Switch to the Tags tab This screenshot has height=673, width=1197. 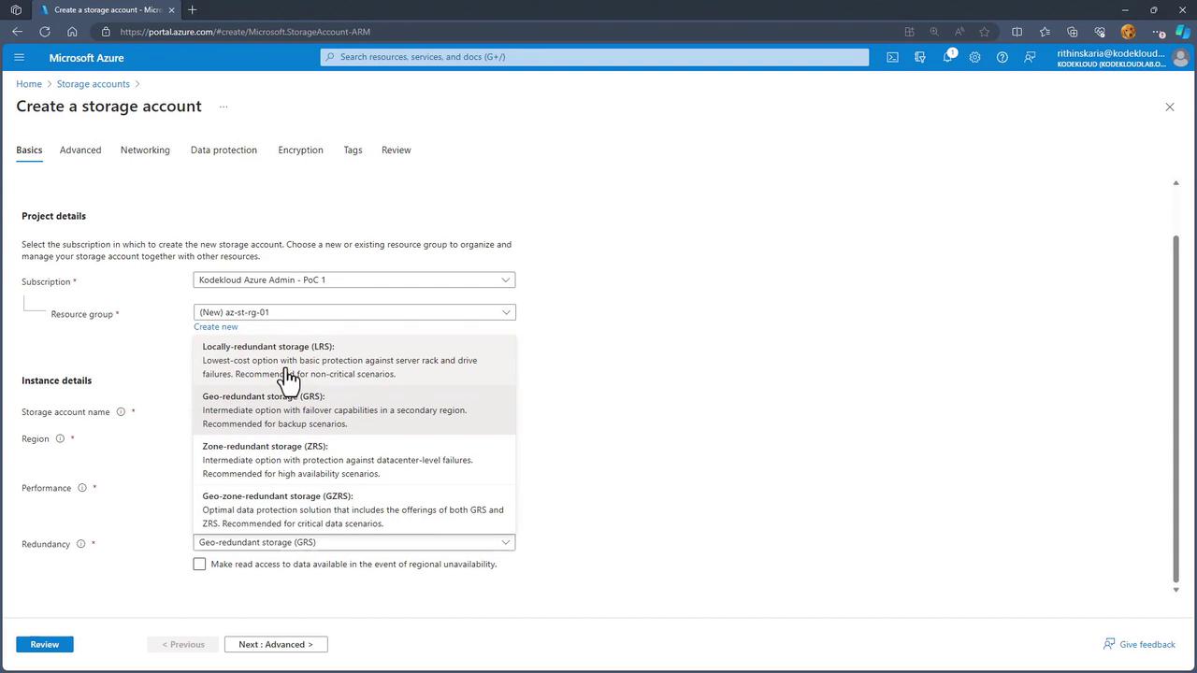click(353, 150)
